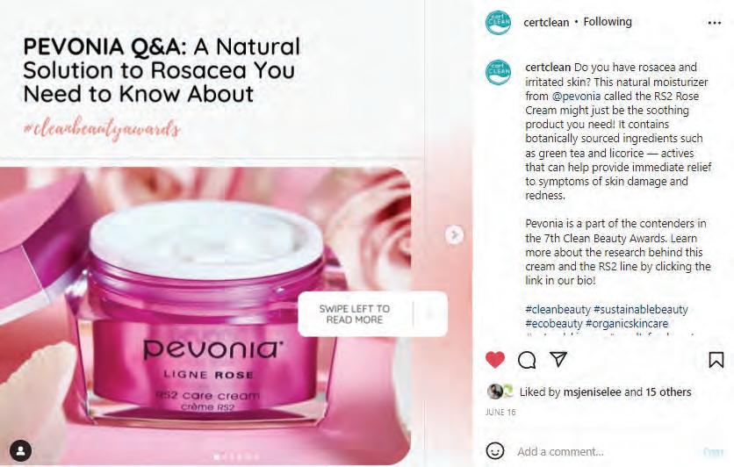Go to next carousel slide arrow
Screen dimensions: 734x467
(454, 235)
